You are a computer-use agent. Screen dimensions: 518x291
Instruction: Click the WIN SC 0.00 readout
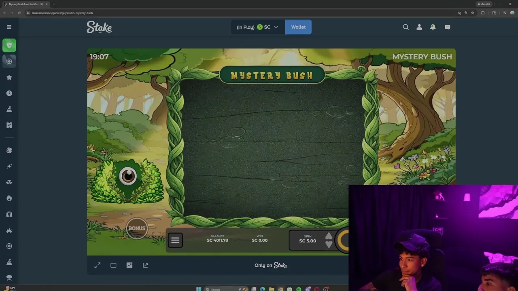[260, 238]
